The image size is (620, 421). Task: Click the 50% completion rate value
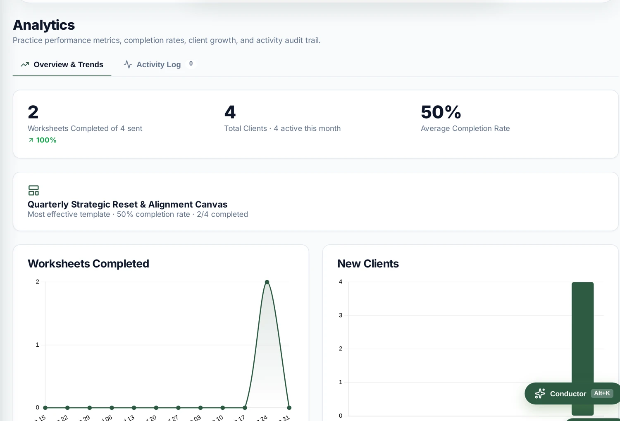click(441, 112)
